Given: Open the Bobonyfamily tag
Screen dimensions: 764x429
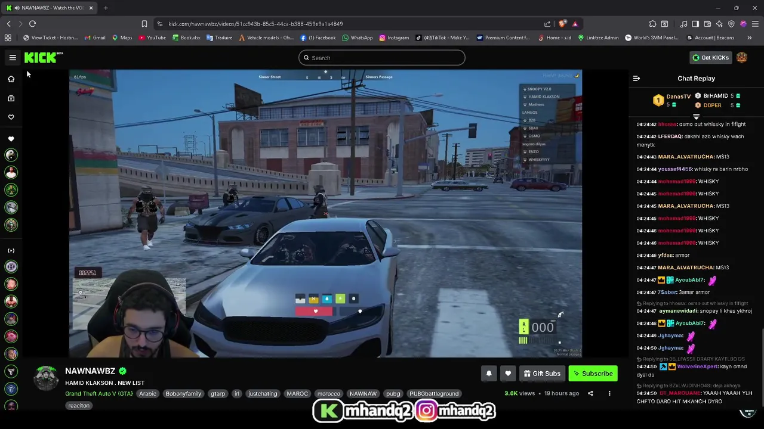Looking at the screenshot, I should (x=183, y=394).
